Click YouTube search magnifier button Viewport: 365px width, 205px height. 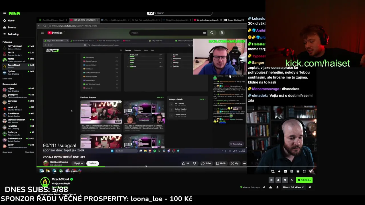212,33
